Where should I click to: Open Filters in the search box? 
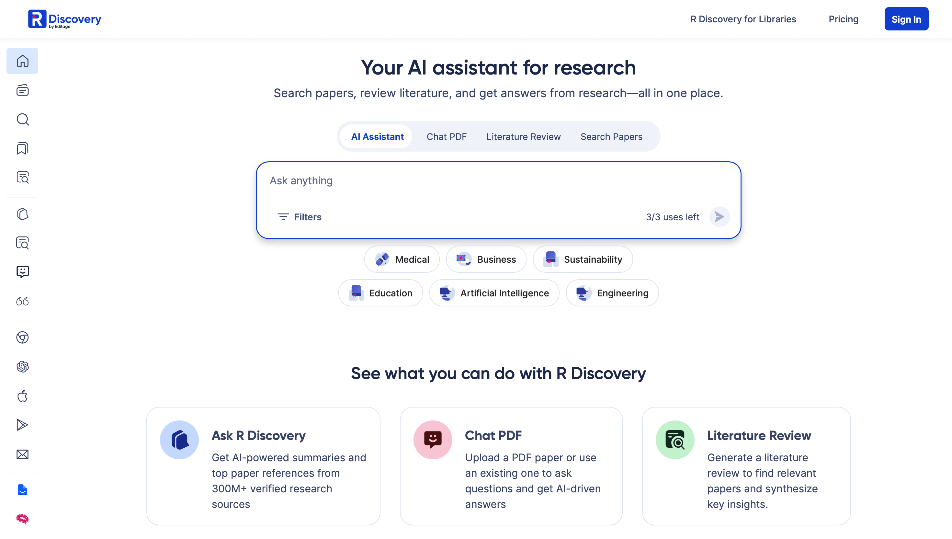(x=299, y=217)
